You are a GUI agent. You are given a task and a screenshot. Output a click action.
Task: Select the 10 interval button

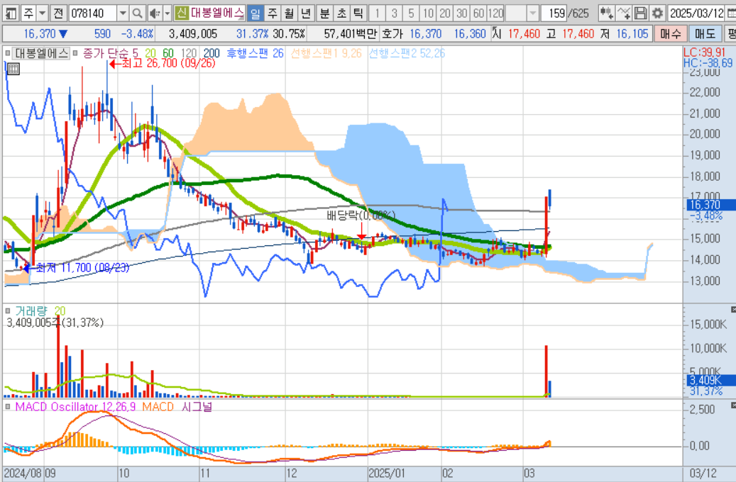[428, 13]
